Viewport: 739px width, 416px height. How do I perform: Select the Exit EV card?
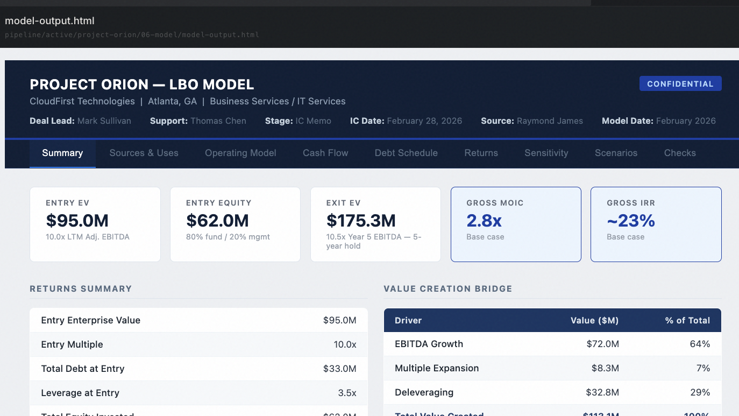tap(375, 224)
